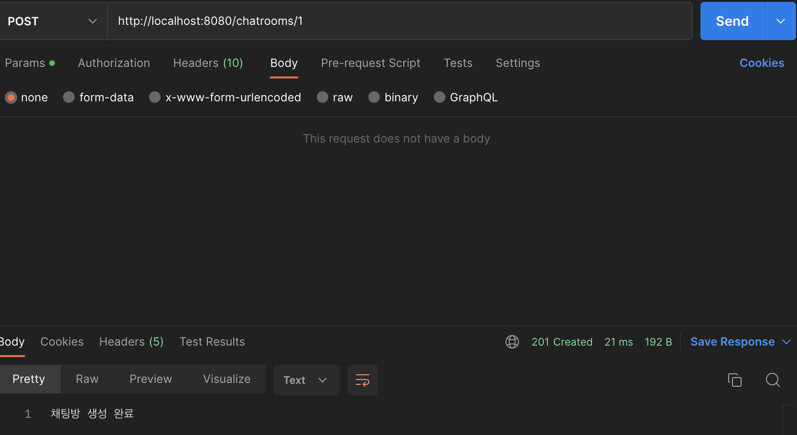Open the request Settings tab
This screenshot has height=435, width=797.
(517, 63)
